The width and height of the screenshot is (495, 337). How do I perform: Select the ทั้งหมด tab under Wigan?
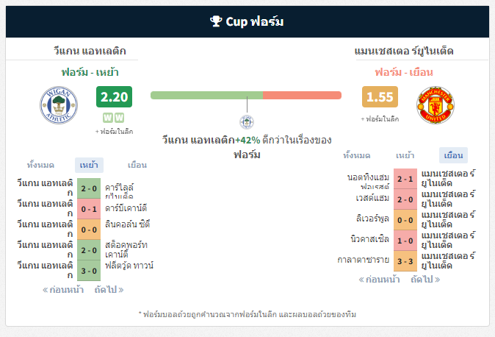tap(40, 165)
